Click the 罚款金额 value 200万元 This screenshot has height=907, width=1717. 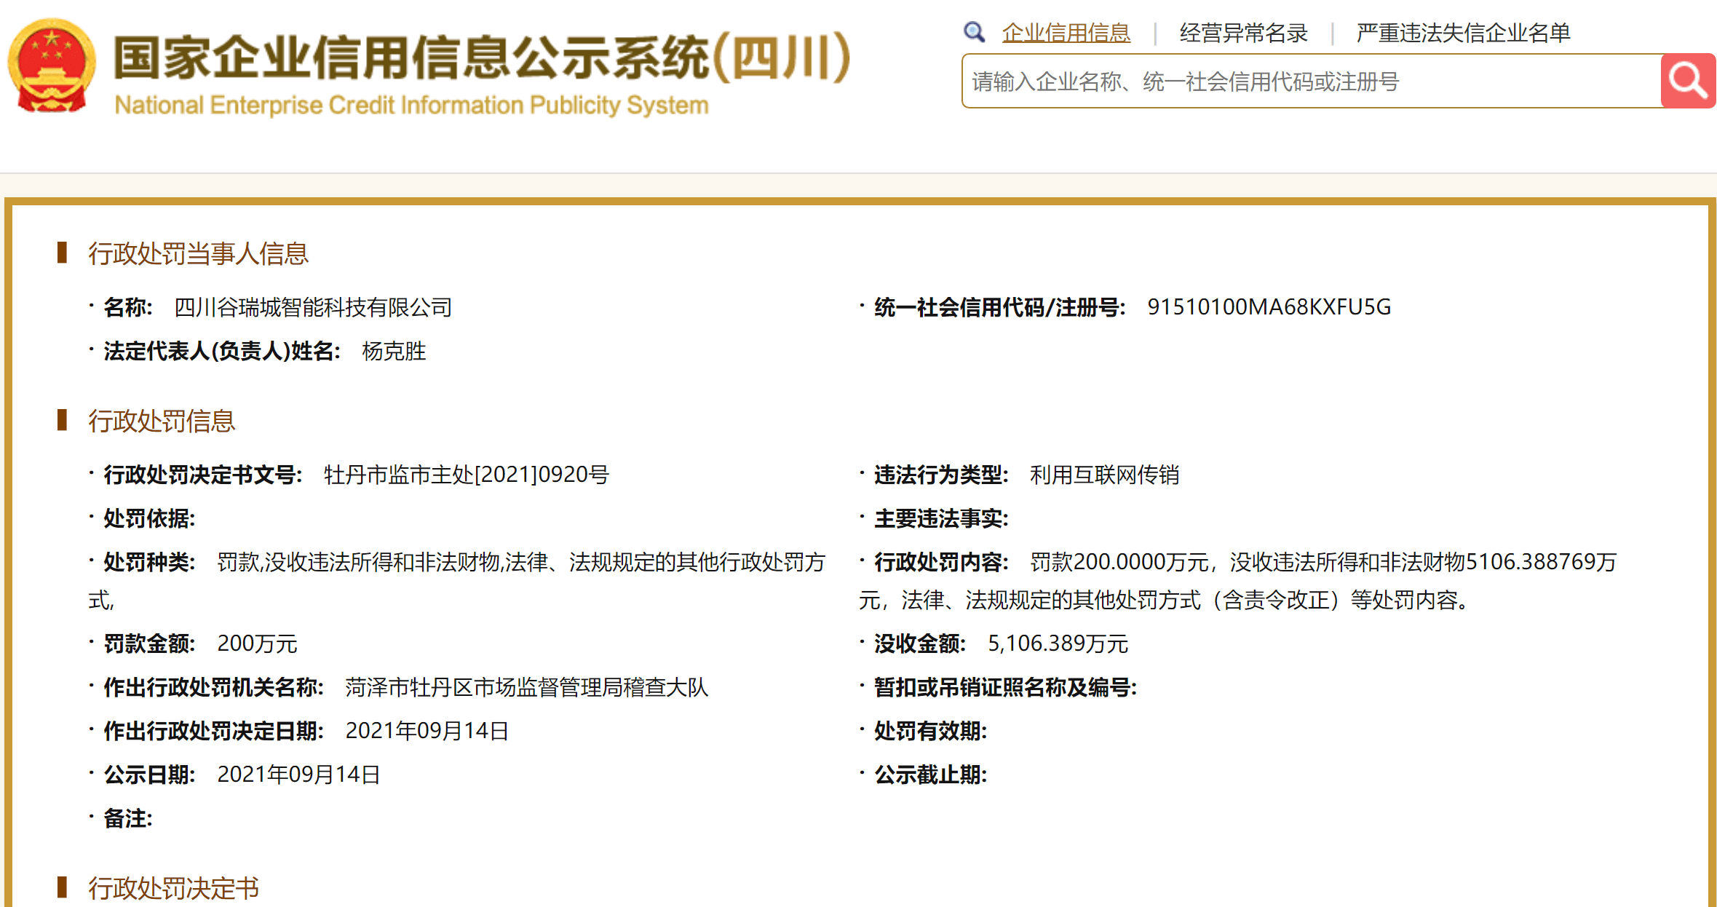260,643
